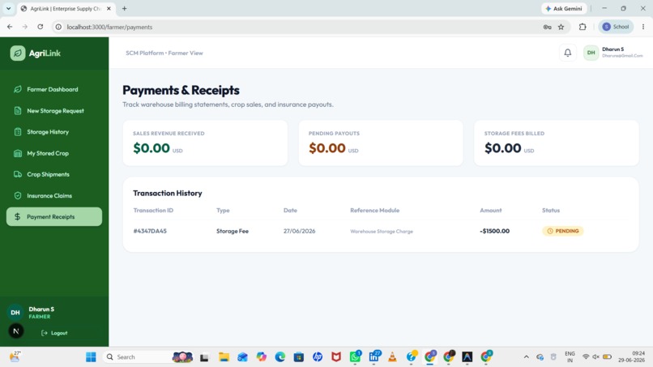653x367 pixels.
Task: Open the Chrome extensions puzzle icon
Action: click(x=583, y=27)
